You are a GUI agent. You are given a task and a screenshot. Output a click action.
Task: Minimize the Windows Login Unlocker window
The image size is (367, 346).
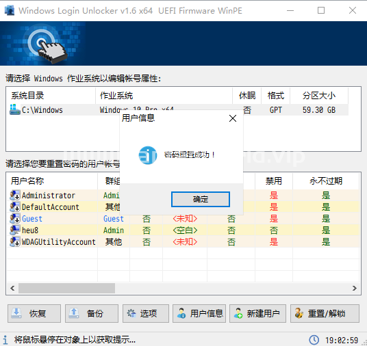coord(290,10)
